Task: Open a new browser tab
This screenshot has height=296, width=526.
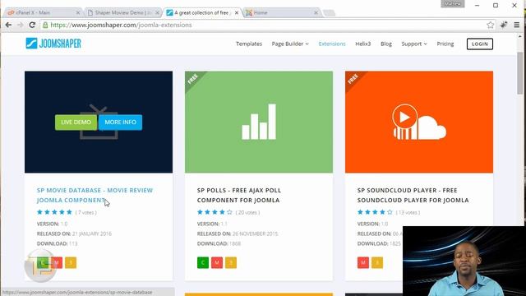Action: 329,13
